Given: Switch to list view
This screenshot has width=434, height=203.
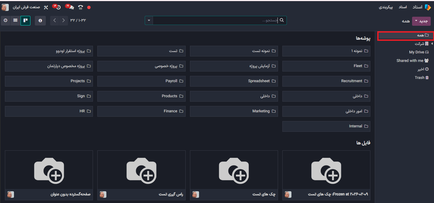Looking at the screenshot, I should (x=15, y=21).
